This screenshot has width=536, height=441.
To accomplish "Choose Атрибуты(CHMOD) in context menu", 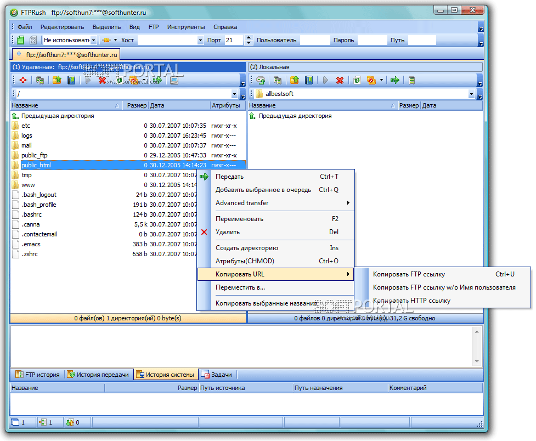I will coord(276,261).
